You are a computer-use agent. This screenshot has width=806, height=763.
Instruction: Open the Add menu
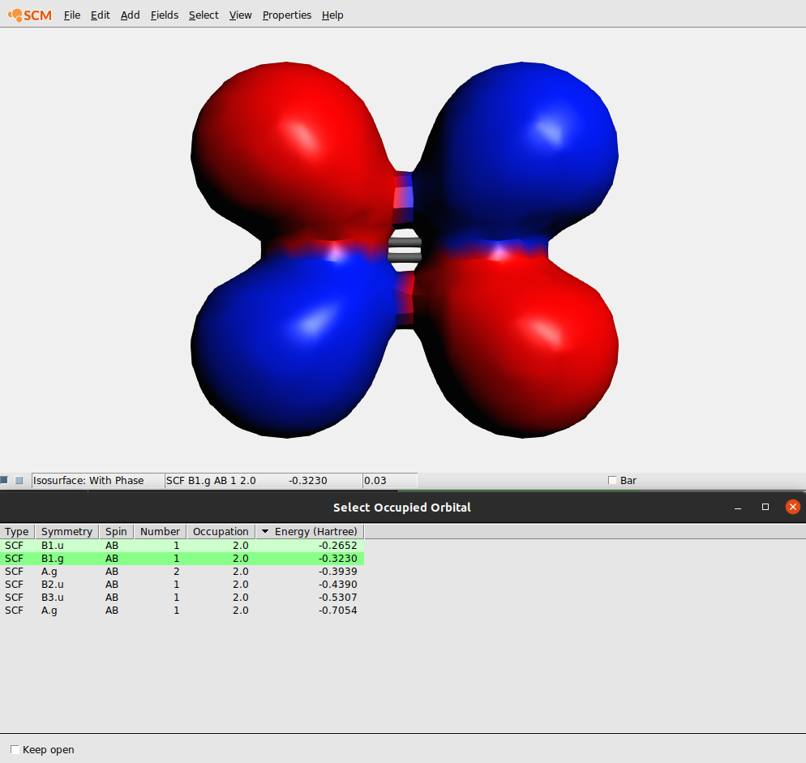130,15
